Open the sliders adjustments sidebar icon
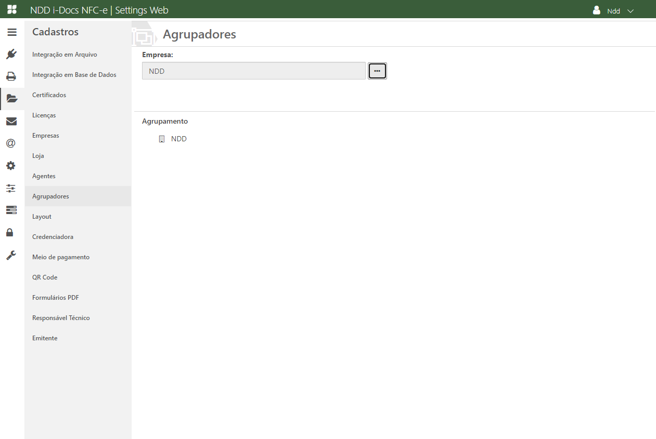Image resolution: width=656 pixels, height=439 pixels. pos(11,188)
